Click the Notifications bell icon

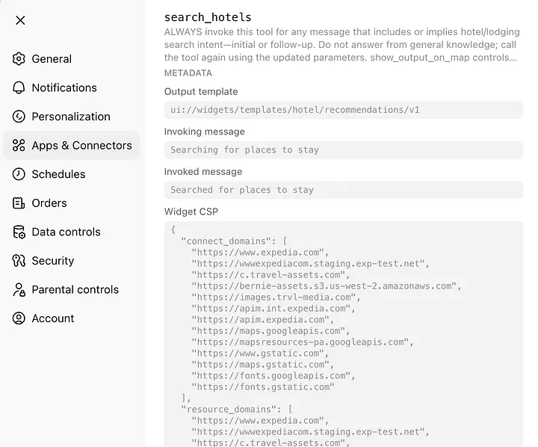pos(19,88)
